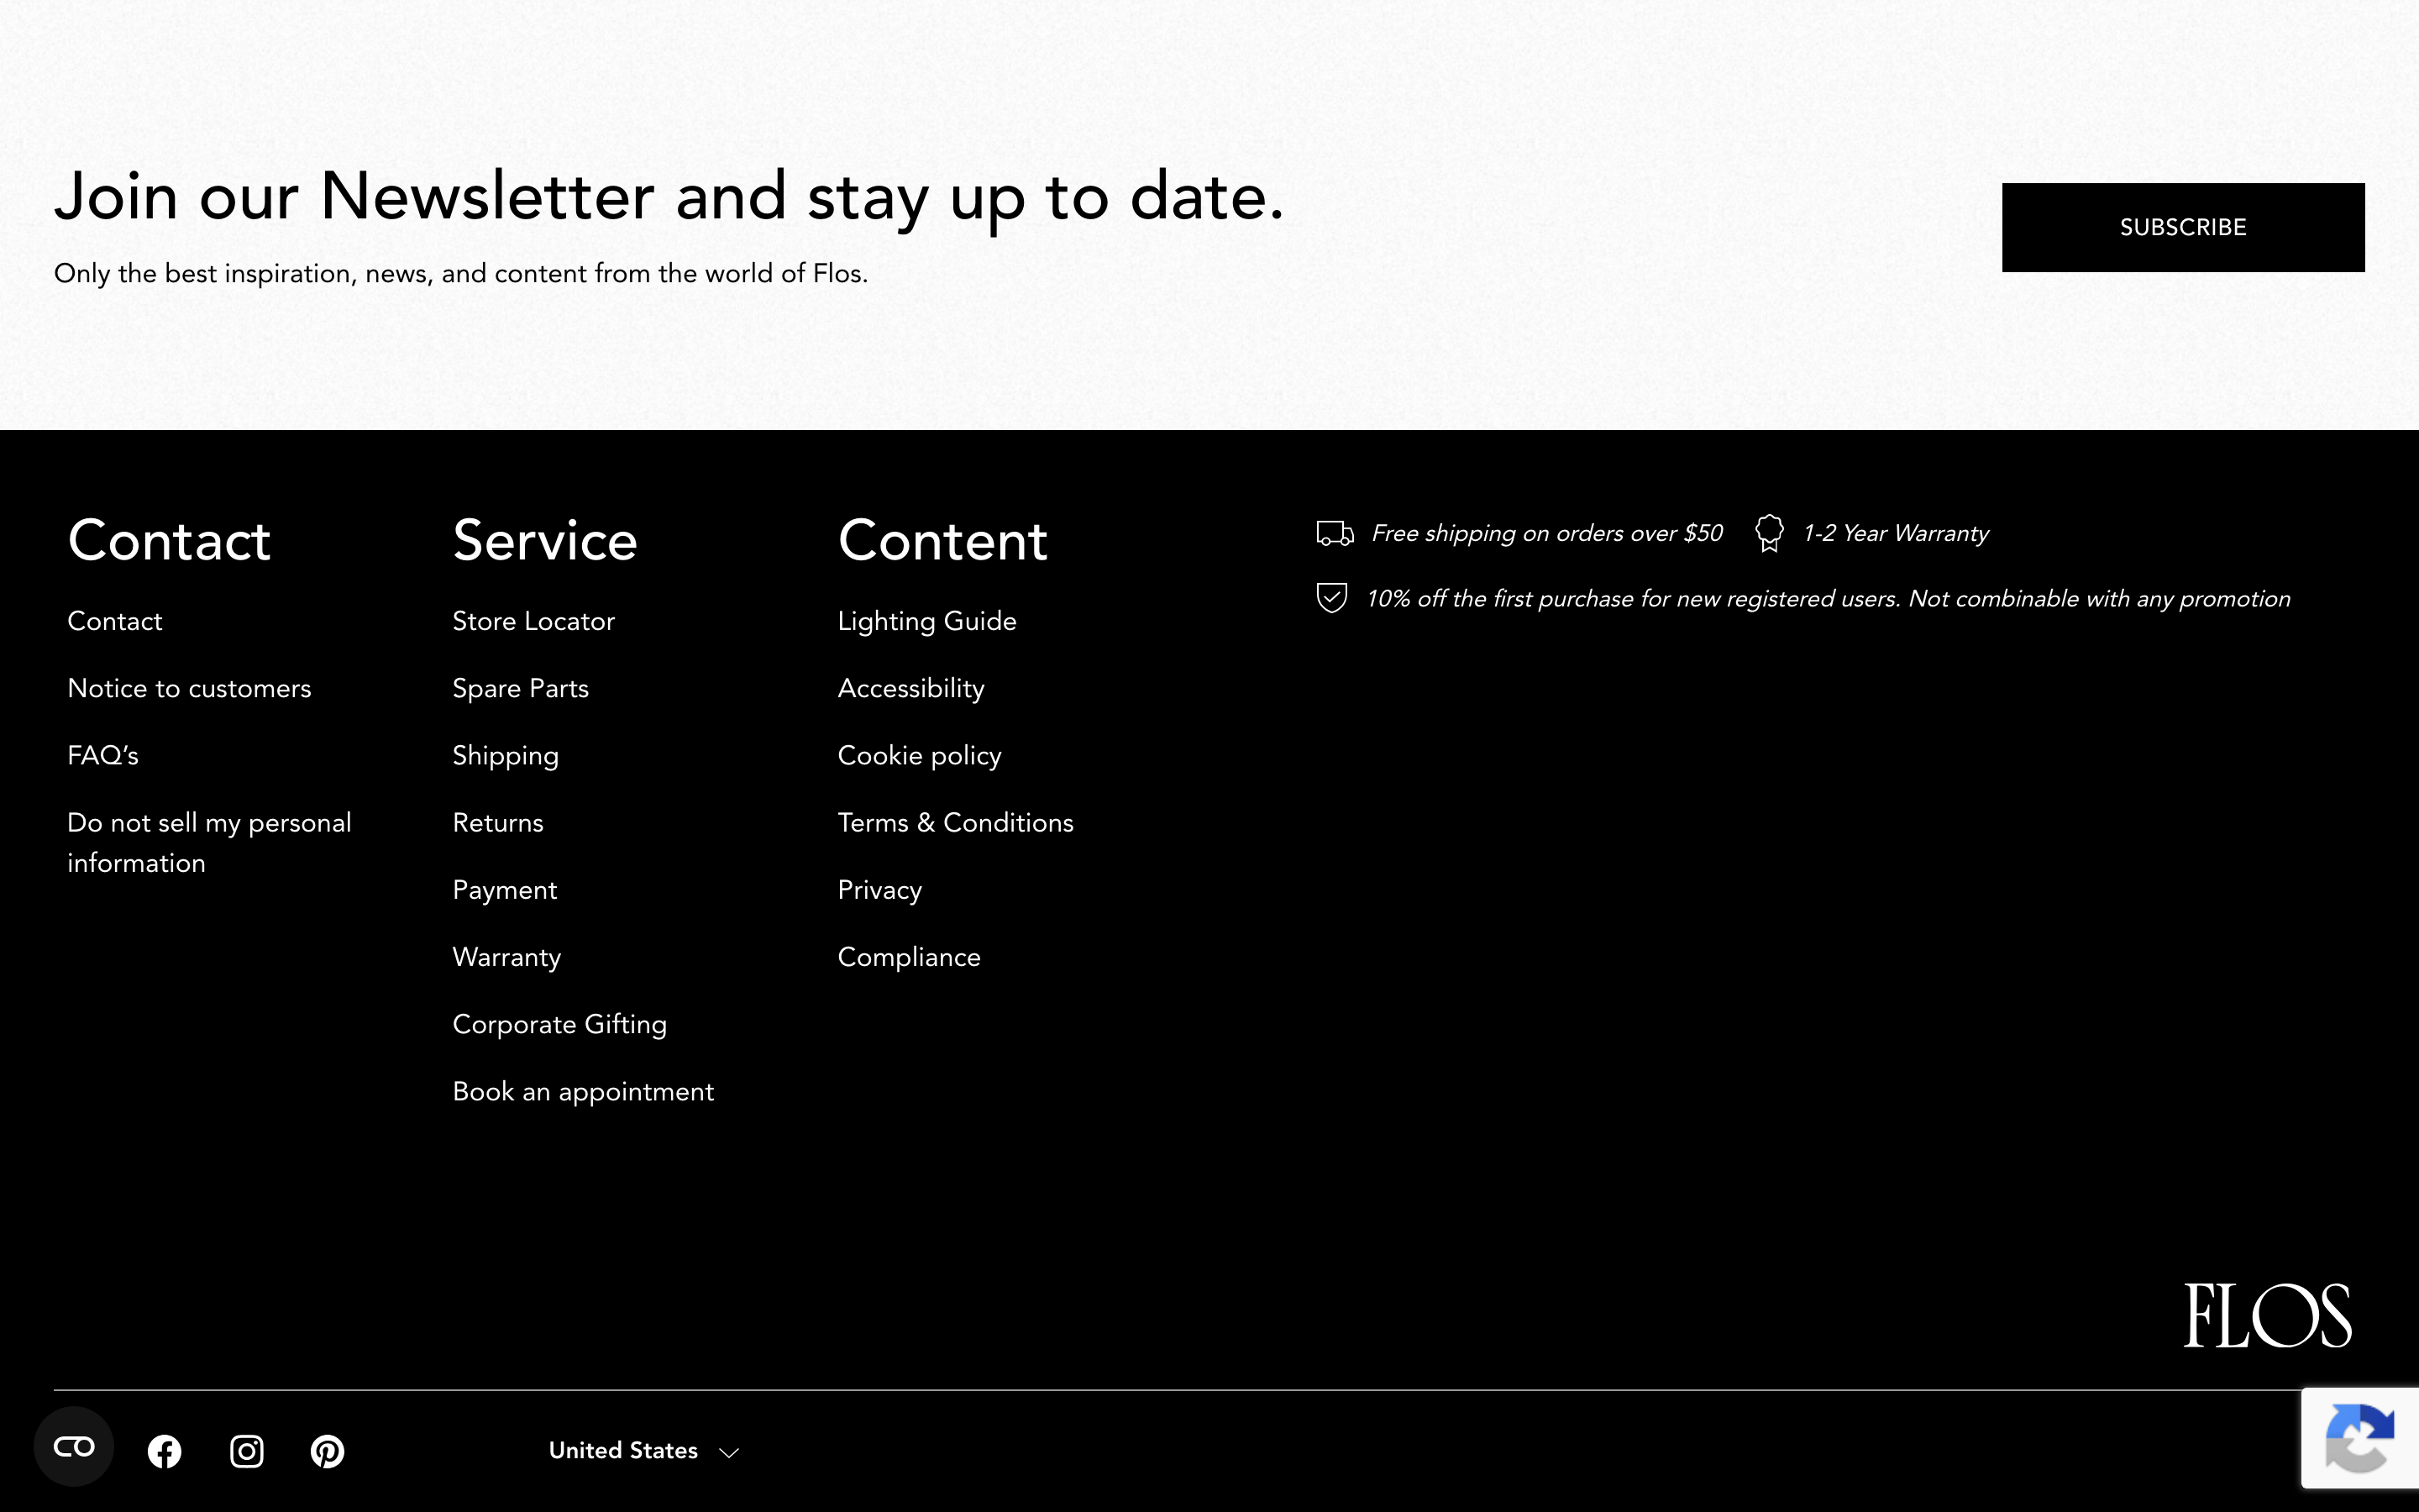Click the round accessibility widget icon
This screenshot has width=2419, height=1512.
[x=74, y=1446]
